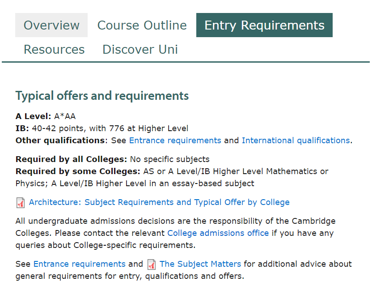Follow Entrance requirements link after Other qualifications
Viewport: 372px width, 286px height.
[175, 141]
